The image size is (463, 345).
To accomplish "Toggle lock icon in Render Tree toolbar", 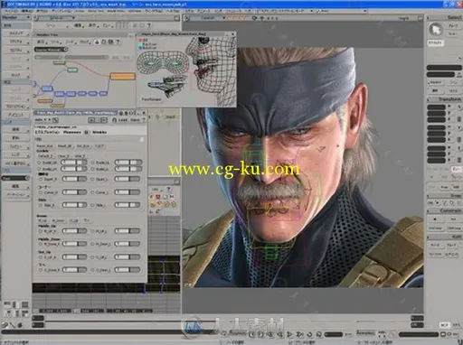I will [97, 42].
